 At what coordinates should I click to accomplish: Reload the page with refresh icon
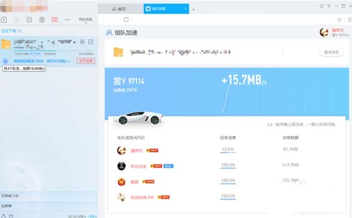click(x=126, y=20)
